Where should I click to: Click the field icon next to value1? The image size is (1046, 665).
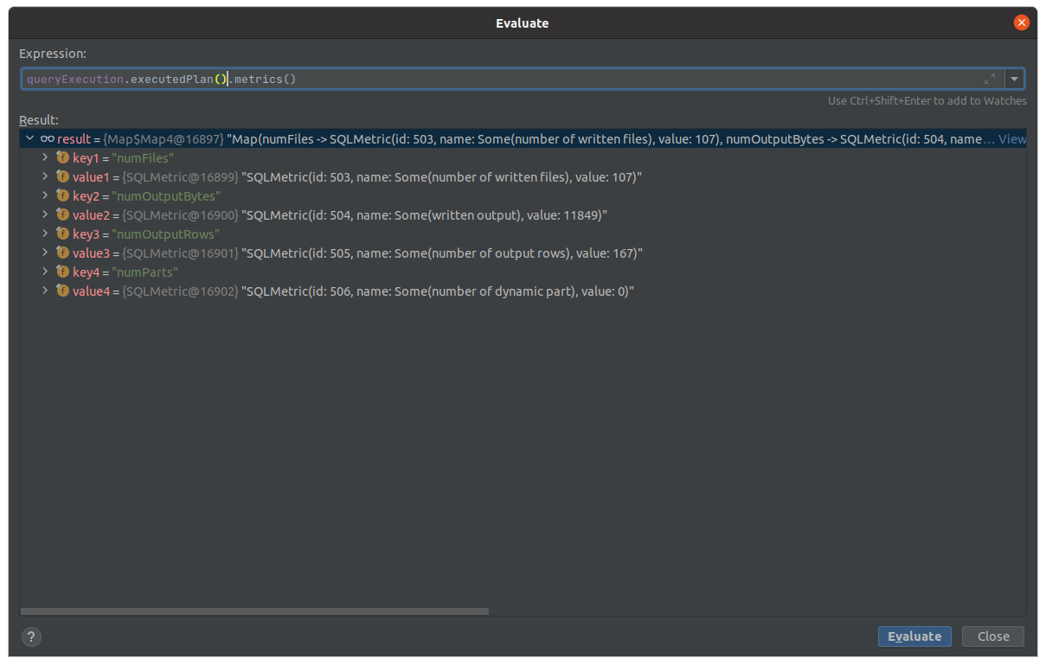pyautogui.click(x=62, y=176)
